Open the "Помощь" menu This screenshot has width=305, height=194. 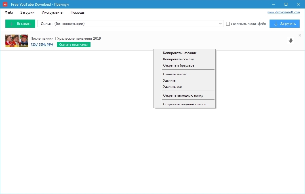point(77,12)
